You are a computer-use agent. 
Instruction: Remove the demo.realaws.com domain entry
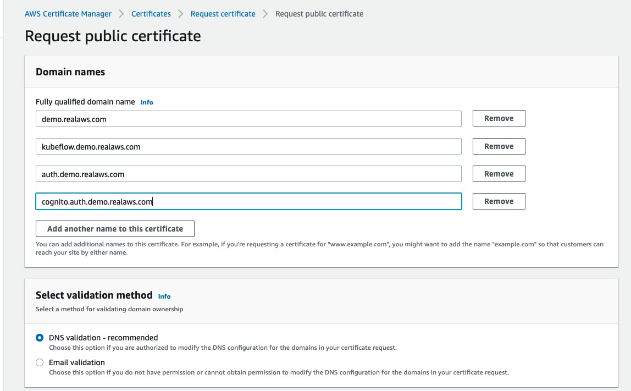click(x=498, y=118)
